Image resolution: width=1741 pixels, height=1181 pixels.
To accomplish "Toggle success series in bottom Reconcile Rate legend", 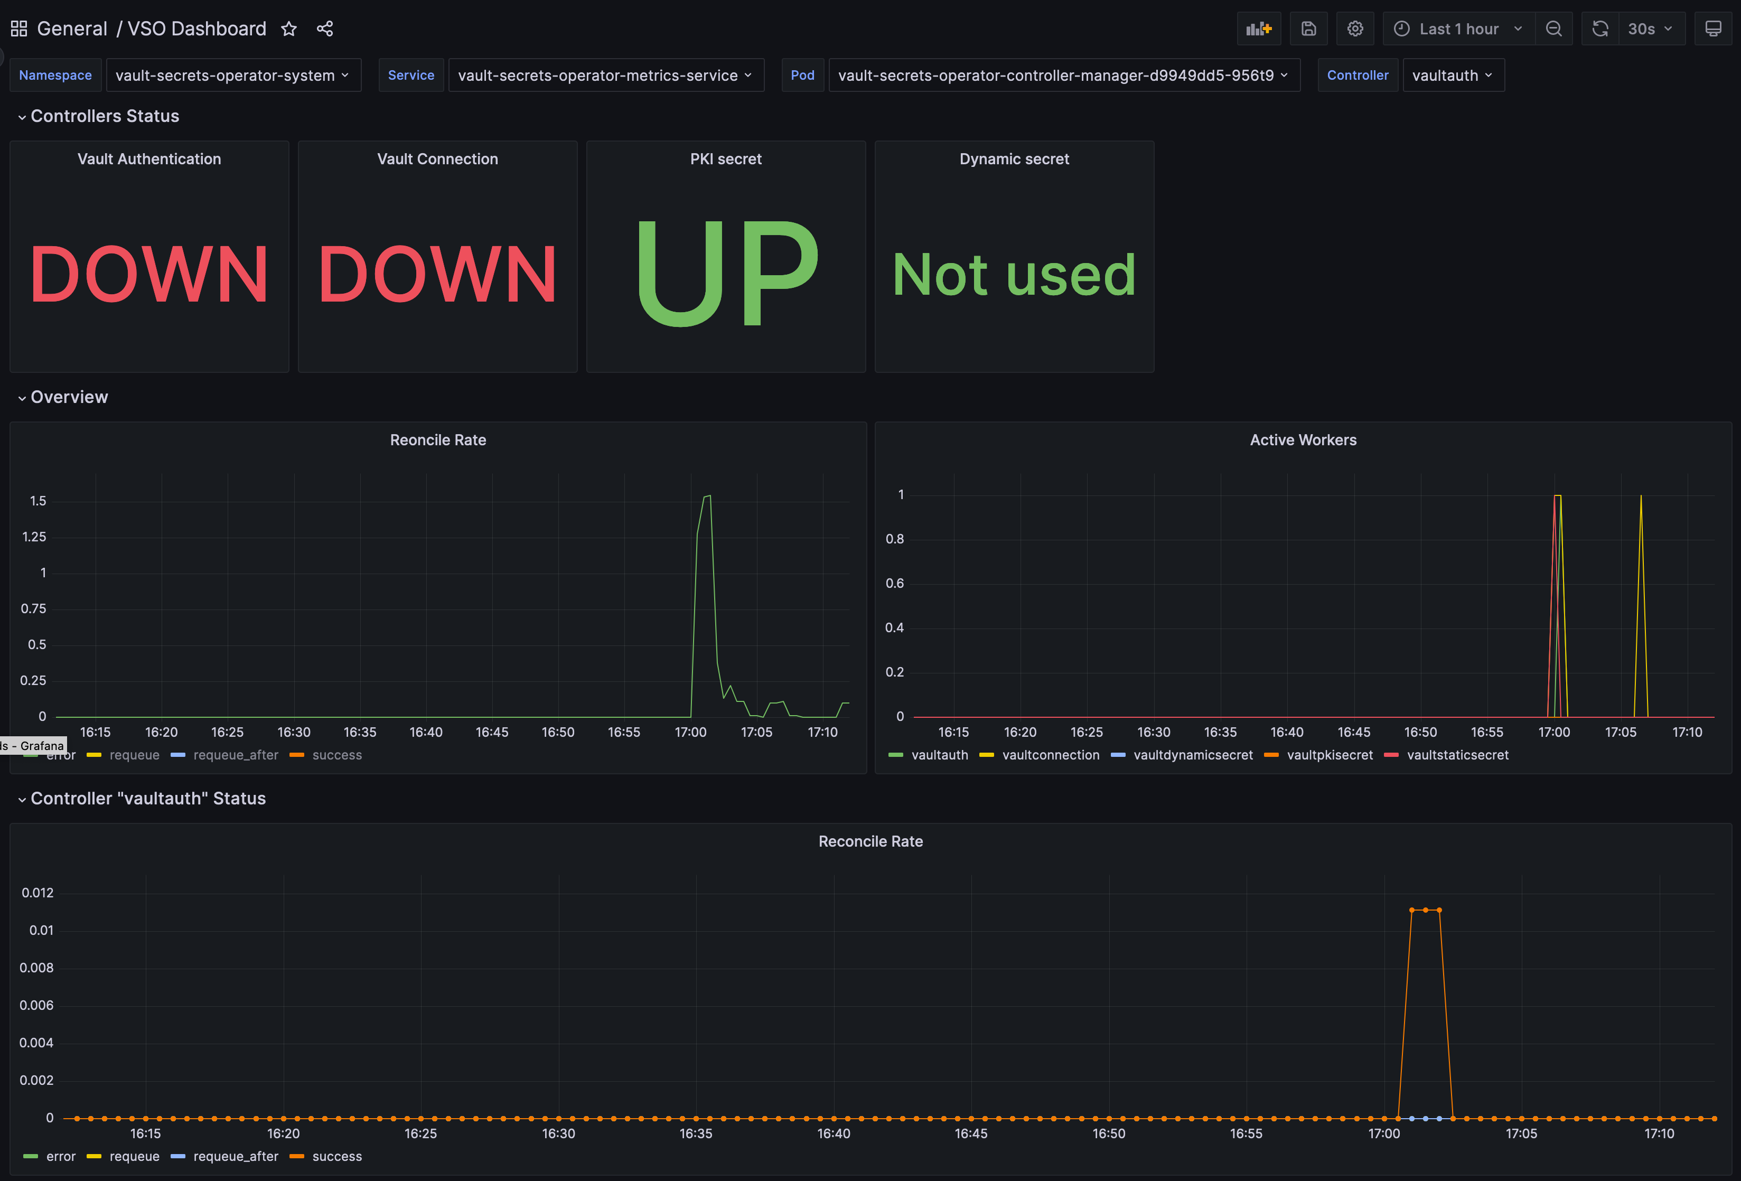I will [x=336, y=1156].
